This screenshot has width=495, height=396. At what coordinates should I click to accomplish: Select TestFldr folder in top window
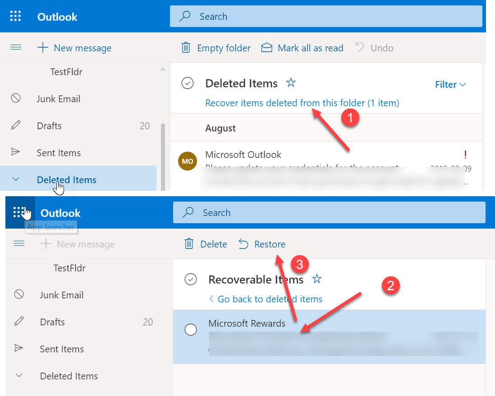pos(66,72)
